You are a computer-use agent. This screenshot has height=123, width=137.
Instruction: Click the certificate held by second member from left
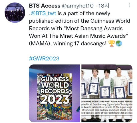93,89
